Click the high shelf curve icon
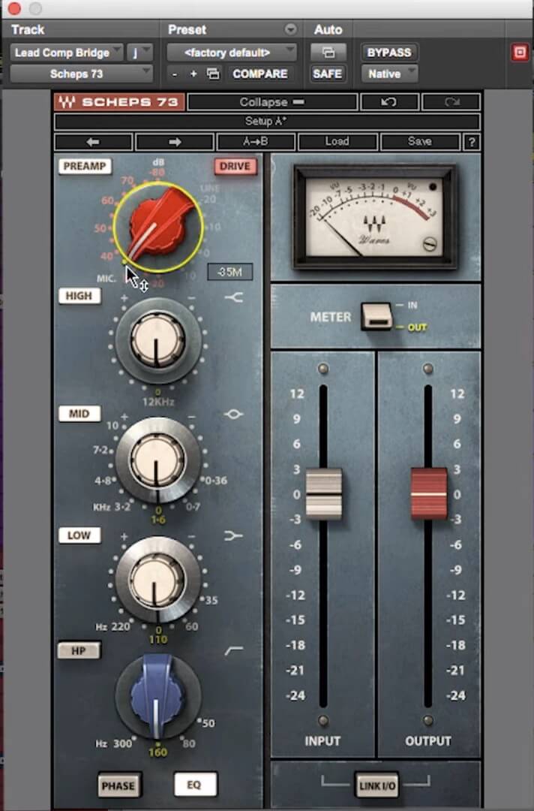This screenshot has height=811, width=534. (x=234, y=297)
